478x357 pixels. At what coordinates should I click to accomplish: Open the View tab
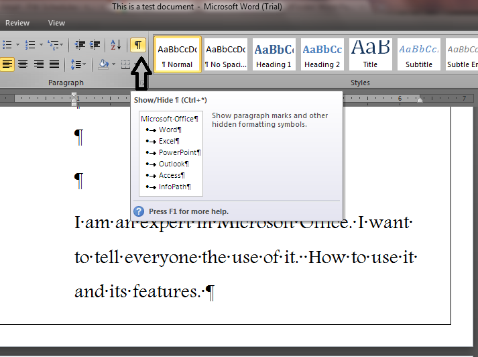(57, 23)
